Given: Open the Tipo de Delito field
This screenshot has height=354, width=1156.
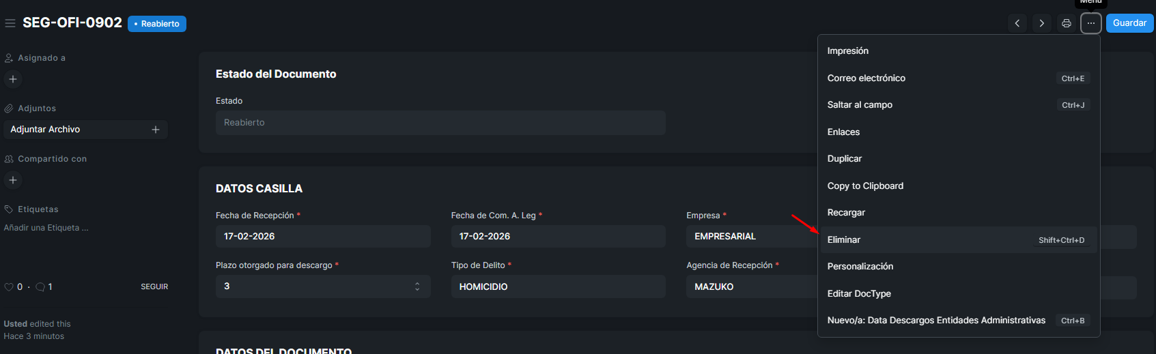Looking at the screenshot, I should pos(558,286).
